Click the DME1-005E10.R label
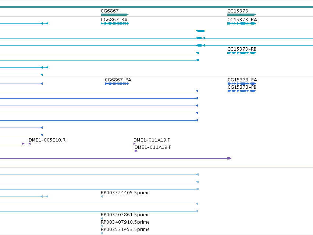The width and height of the screenshot is (313, 235). coord(47,140)
